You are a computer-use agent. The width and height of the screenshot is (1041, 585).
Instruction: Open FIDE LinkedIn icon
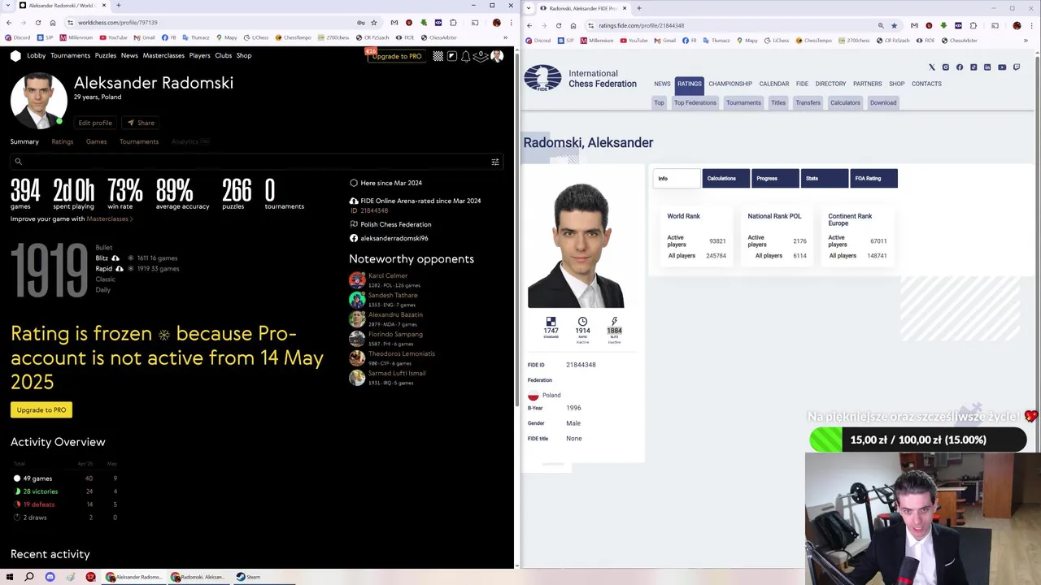point(987,67)
